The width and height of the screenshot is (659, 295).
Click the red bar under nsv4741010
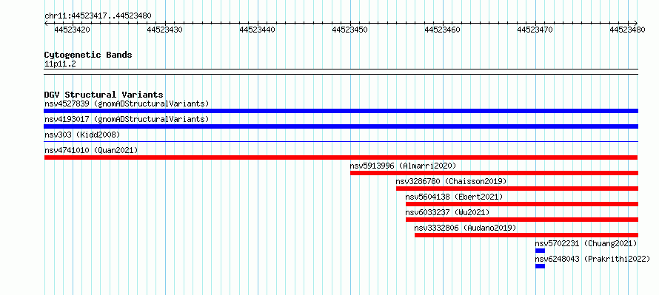[341, 157]
